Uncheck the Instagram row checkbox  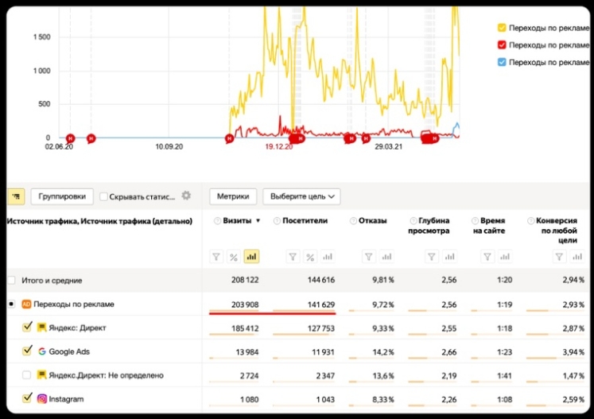tap(26, 398)
